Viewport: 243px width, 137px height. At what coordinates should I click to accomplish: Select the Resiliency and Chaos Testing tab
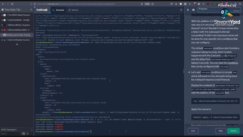(x=17, y=35)
